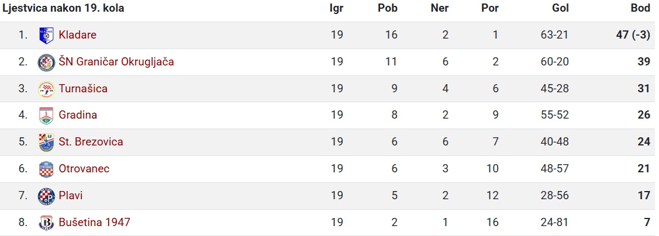Open the Otrovanec team link

click(84, 168)
